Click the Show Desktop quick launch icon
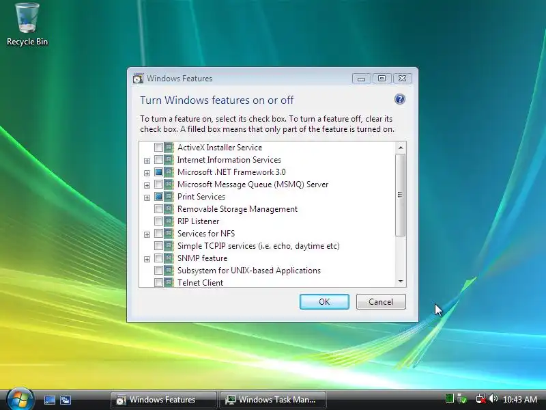Image resolution: width=546 pixels, height=410 pixels. point(50,400)
